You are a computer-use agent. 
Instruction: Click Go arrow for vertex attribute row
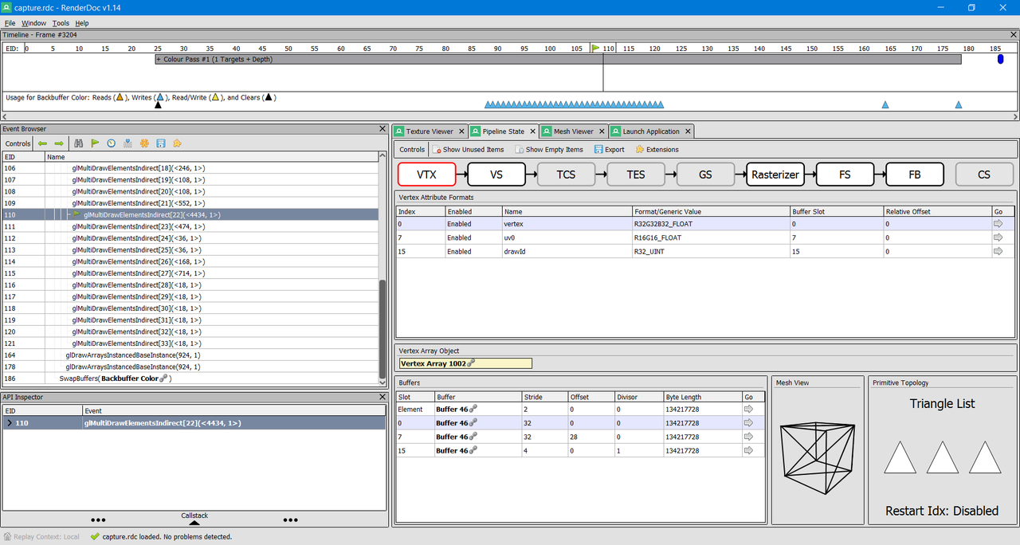pyautogui.click(x=998, y=224)
